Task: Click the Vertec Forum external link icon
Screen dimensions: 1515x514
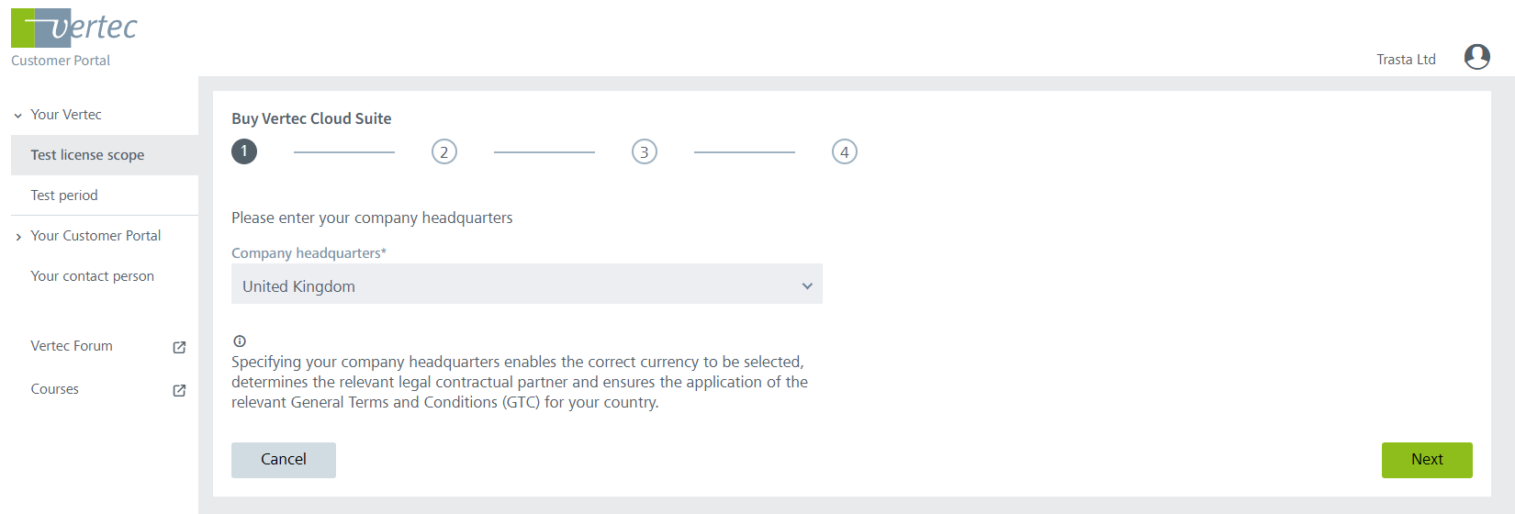Action: coord(179,347)
